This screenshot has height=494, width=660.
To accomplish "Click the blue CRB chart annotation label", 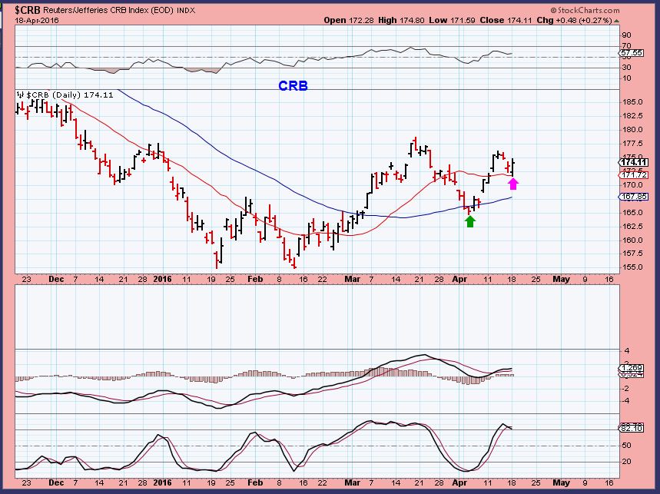I will pyautogui.click(x=293, y=86).
